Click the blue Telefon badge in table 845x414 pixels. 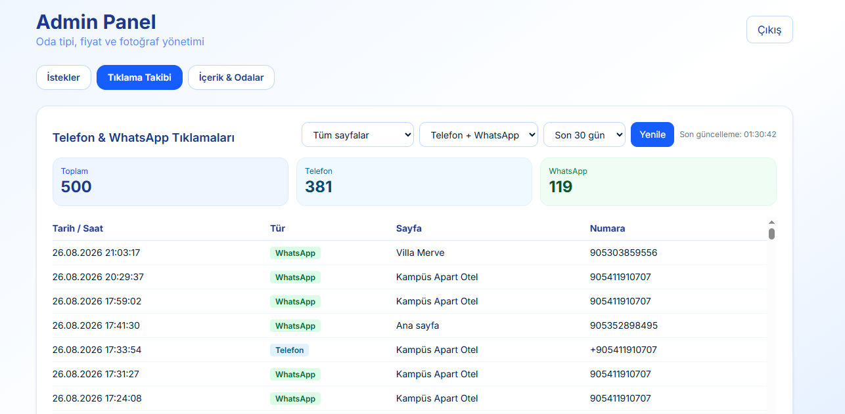click(289, 350)
